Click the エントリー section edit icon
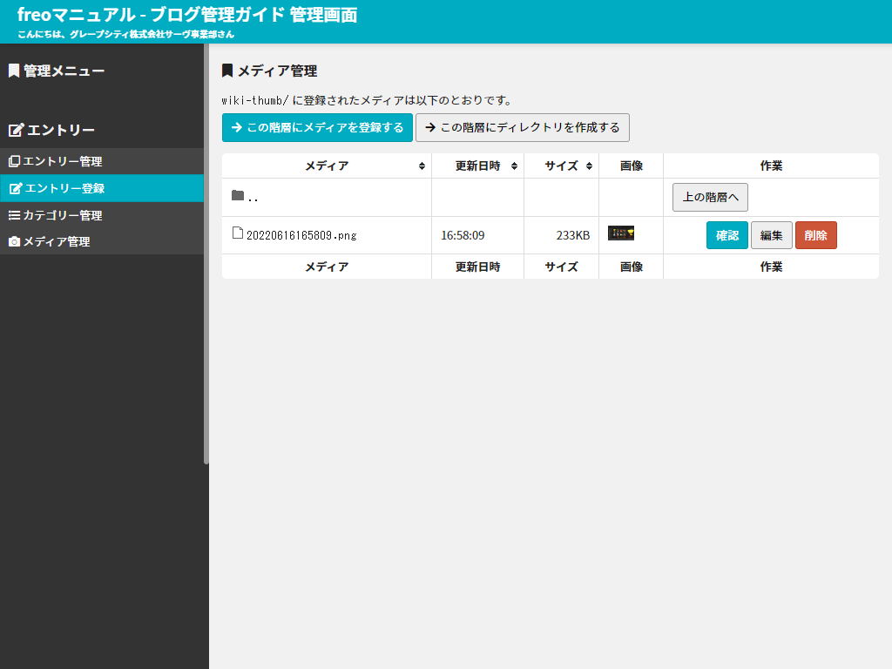The height and width of the screenshot is (669, 892). tap(16, 131)
